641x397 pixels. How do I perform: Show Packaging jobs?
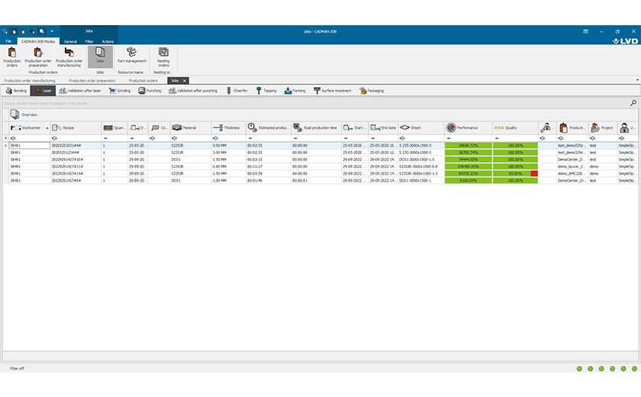coord(372,91)
